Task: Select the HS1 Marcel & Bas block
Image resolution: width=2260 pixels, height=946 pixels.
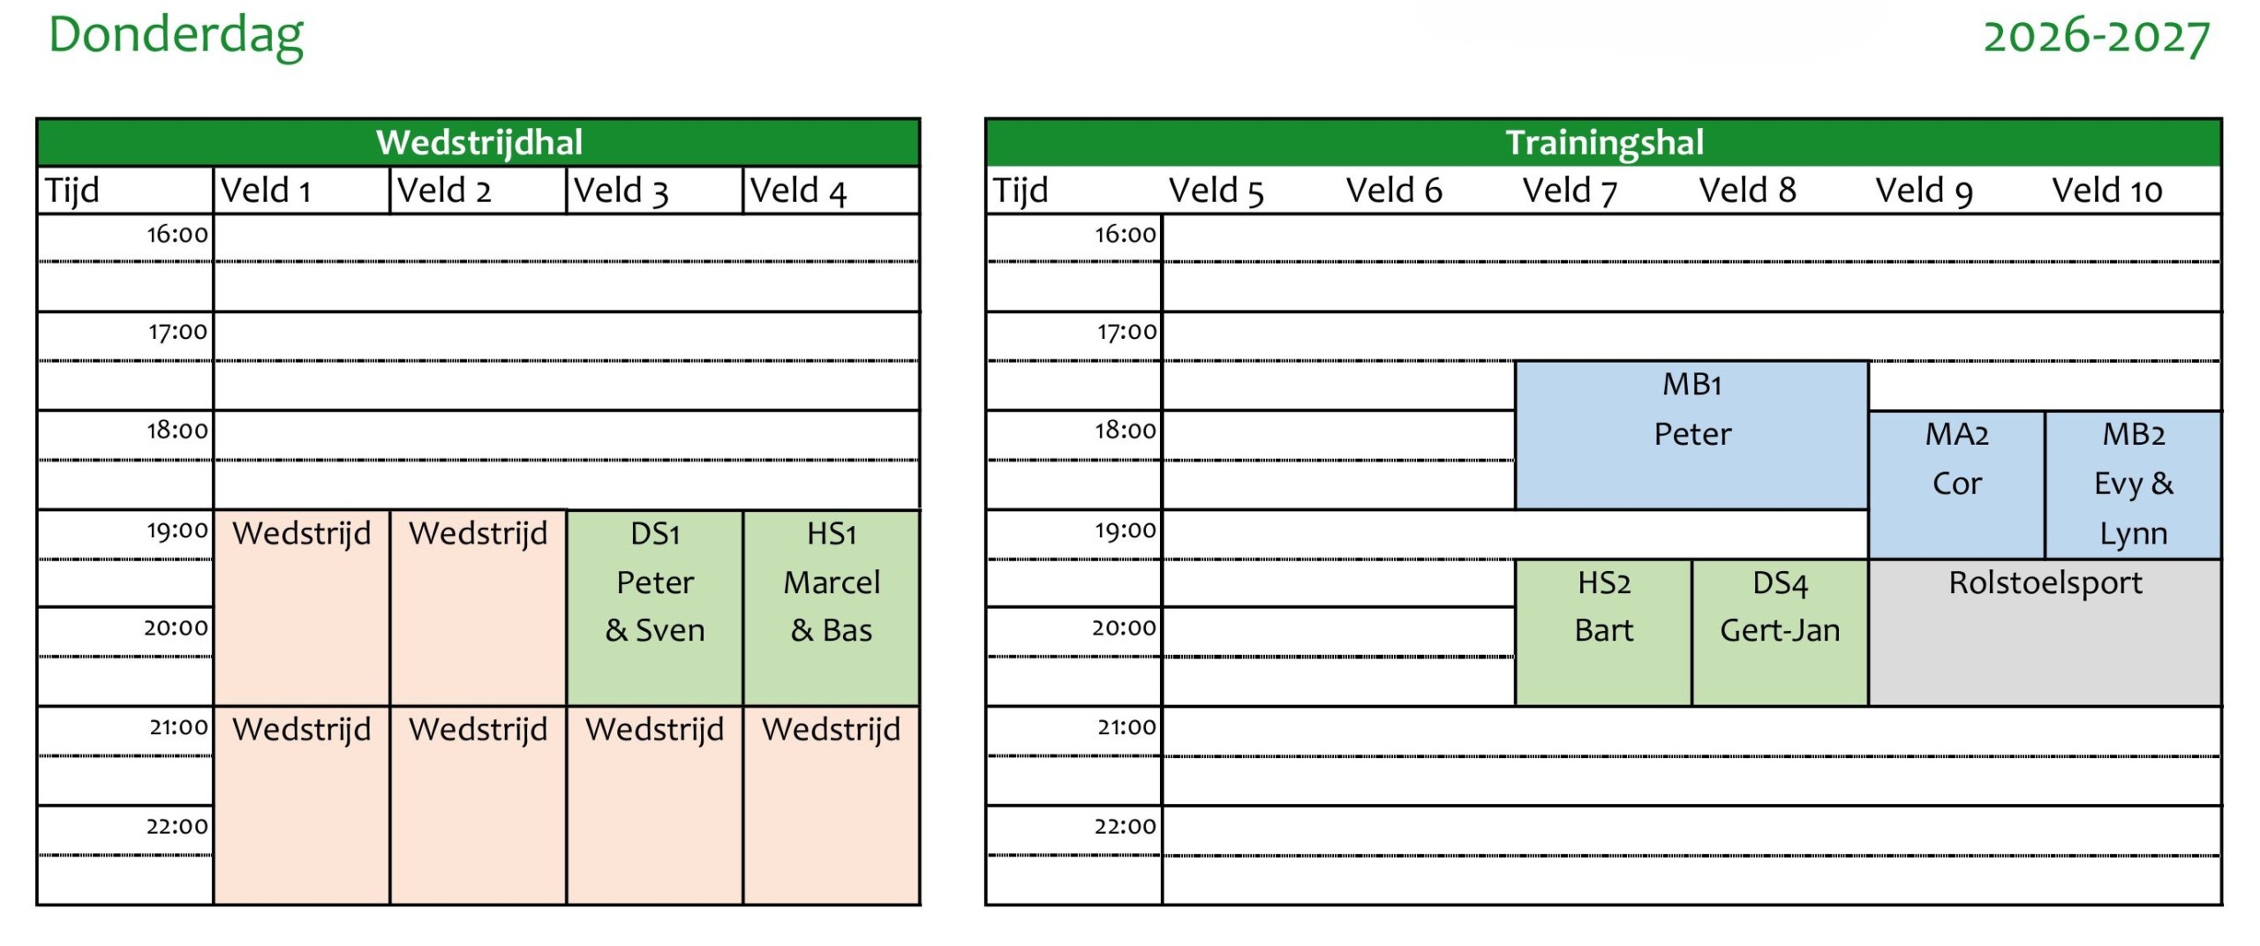Action: pos(831,608)
